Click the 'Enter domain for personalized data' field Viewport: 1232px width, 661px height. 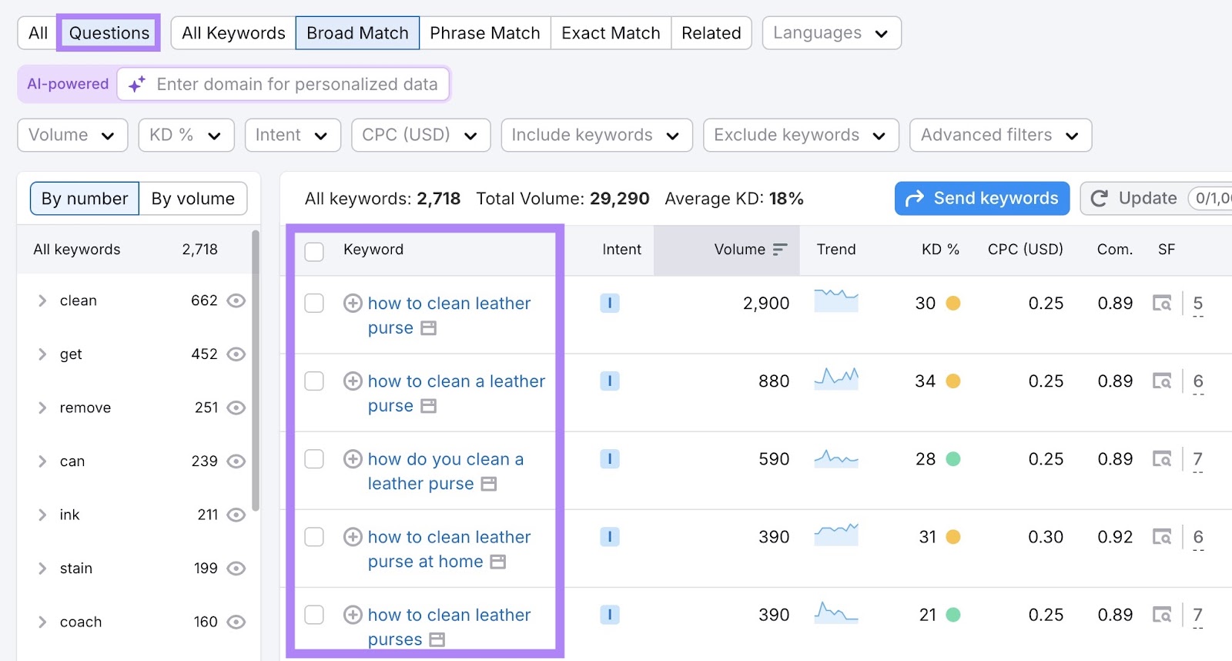tap(296, 85)
